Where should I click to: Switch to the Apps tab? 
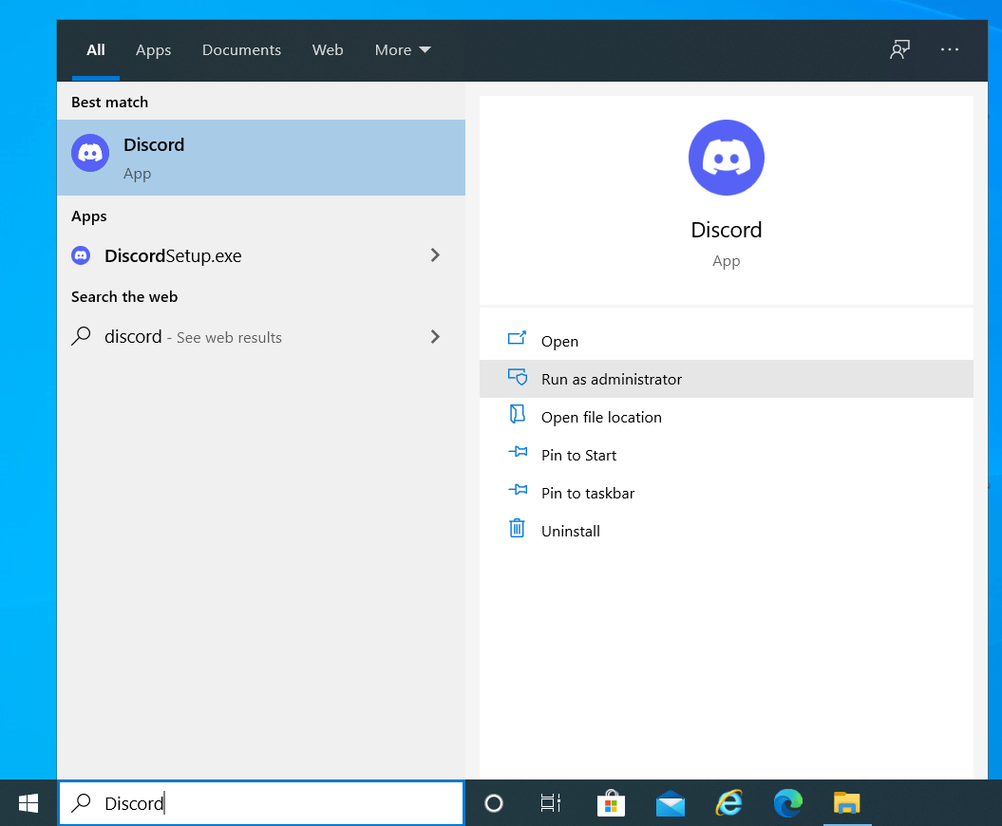coord(153,50)
